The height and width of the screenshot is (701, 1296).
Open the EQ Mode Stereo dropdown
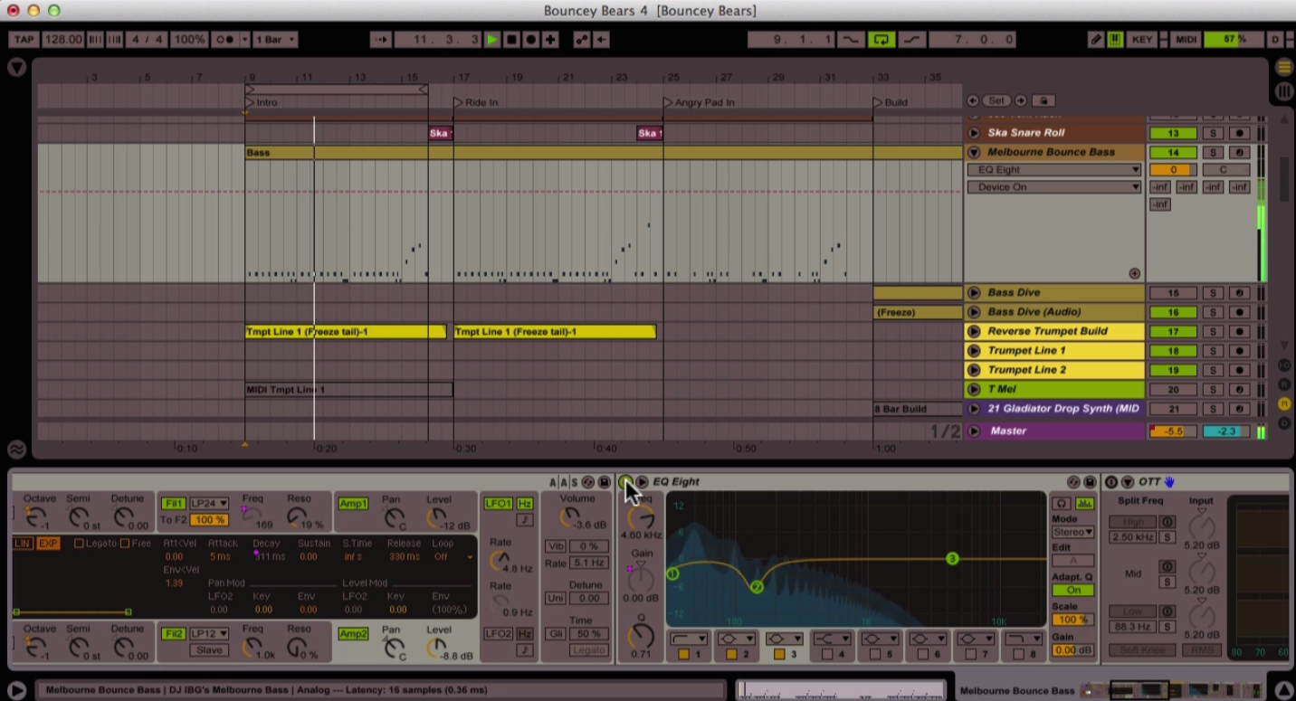pyautogui.click(x=1073, y=533)
